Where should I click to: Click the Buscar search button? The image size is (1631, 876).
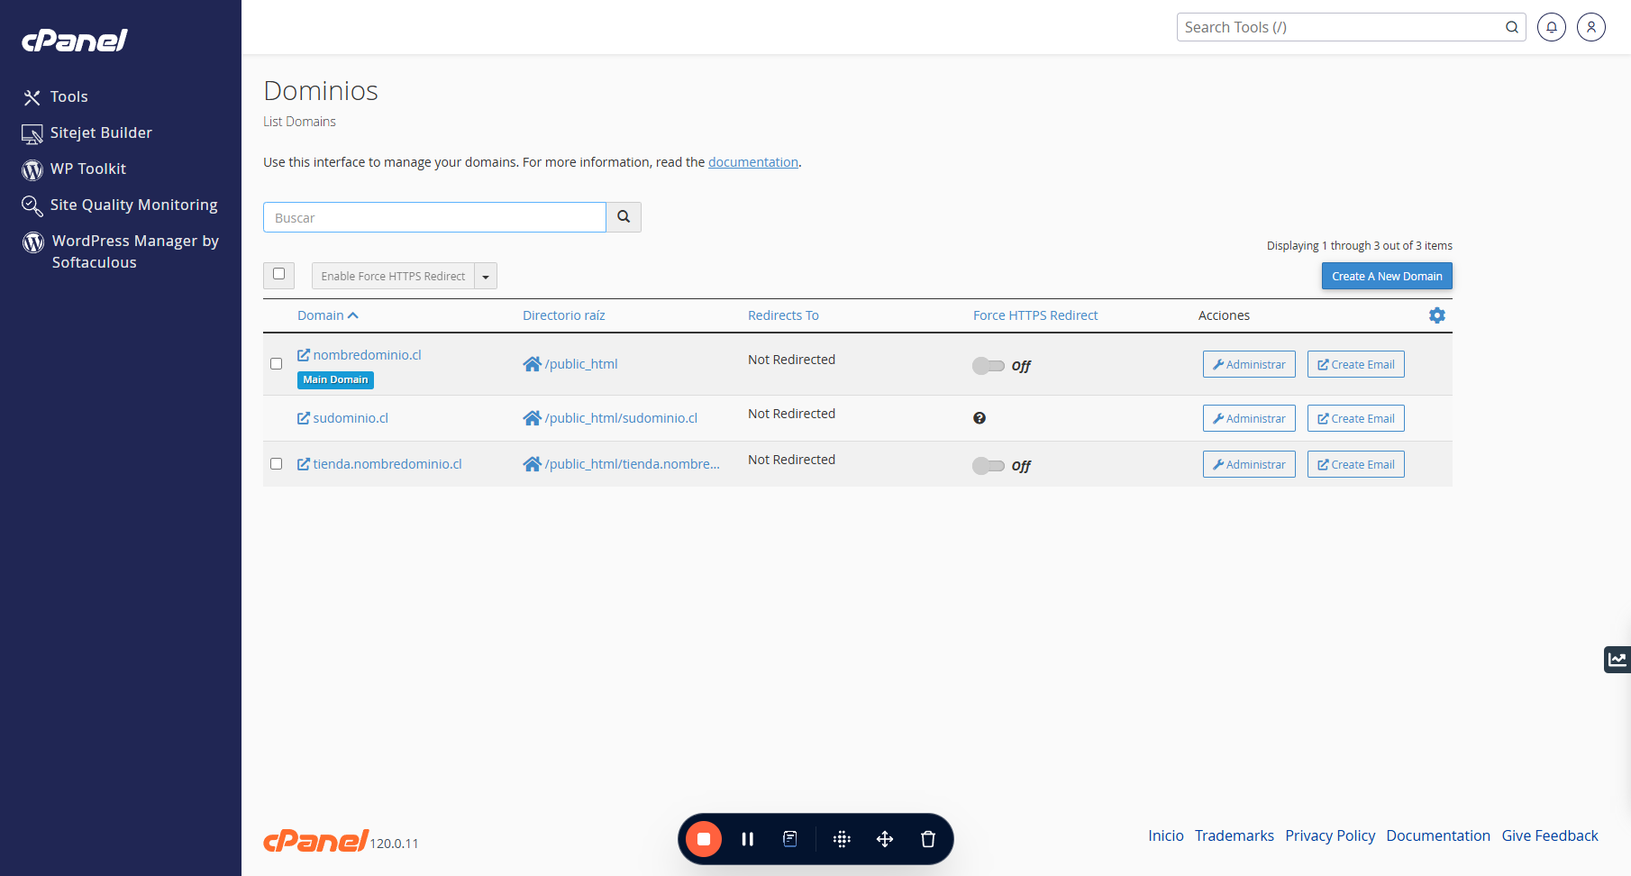(x=624, y=217)
